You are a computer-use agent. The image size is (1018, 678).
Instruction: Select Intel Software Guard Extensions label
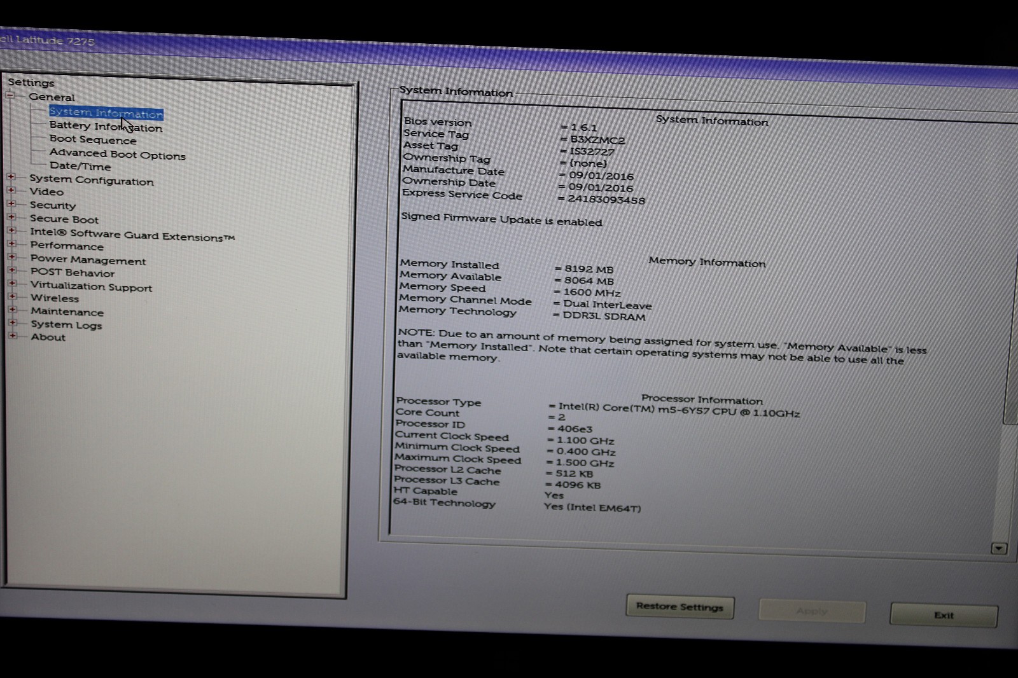tap(132, 235)
